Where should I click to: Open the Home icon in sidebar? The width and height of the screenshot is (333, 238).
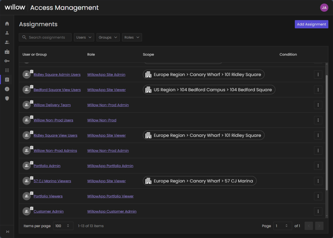click(x=7, y=23)
